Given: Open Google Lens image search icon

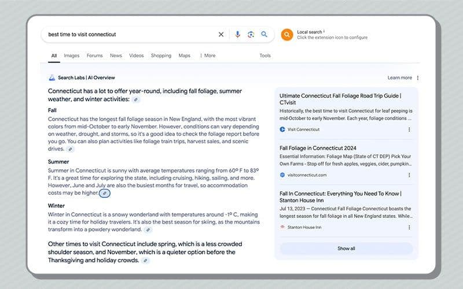Looking at the screenshot, I should point(251,35).
